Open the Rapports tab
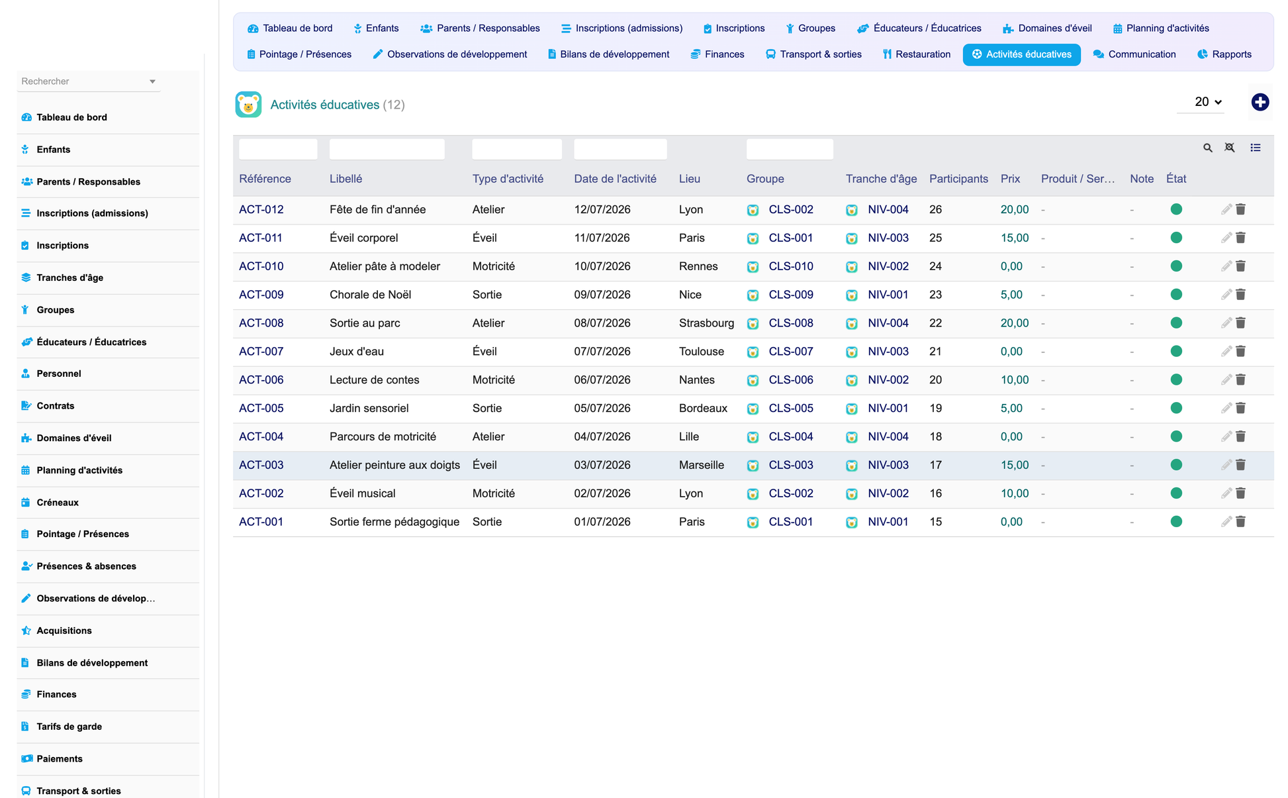The height and width of the screenshot is (798, 1288). tap(1224, 54)
